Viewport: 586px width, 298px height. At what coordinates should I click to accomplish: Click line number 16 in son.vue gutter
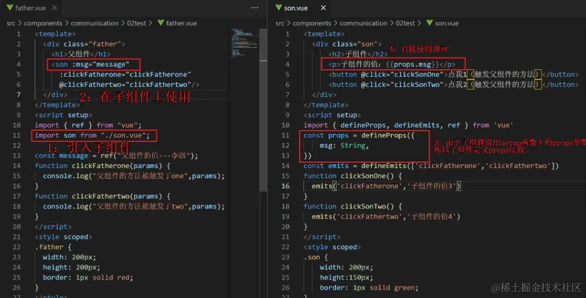(x=286, y=186)
